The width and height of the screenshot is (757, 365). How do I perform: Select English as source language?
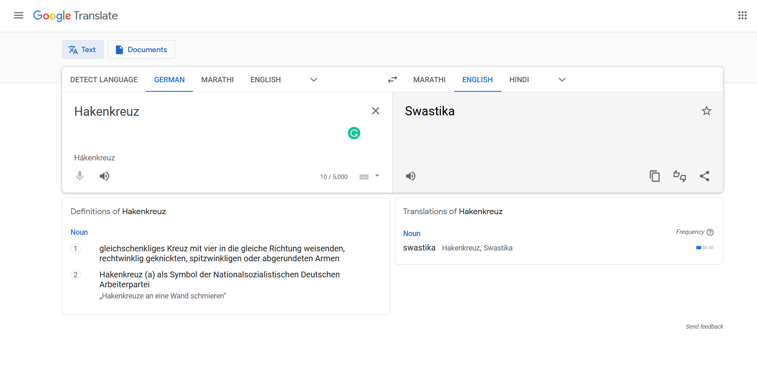coord(265,80)
